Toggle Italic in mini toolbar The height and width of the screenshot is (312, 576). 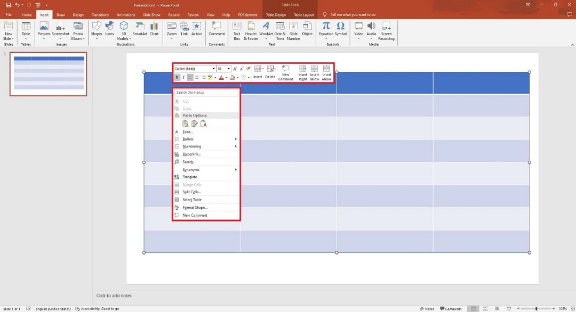pos(183,77)
